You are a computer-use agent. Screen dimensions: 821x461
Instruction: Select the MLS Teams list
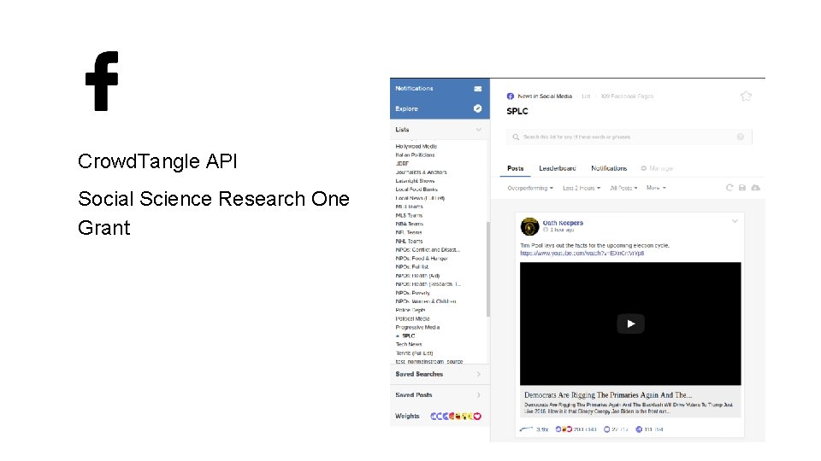point(409,215)
